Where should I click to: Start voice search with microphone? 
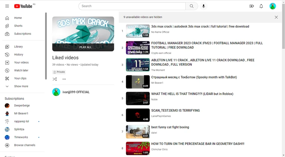pyautogui.click(x=203, y=6)
